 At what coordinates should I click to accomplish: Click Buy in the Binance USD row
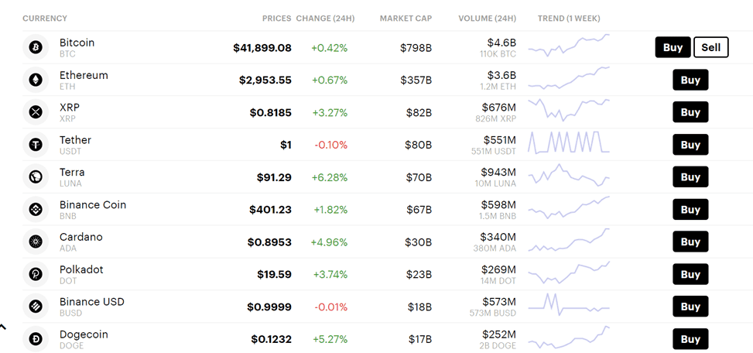coord(690,307)
